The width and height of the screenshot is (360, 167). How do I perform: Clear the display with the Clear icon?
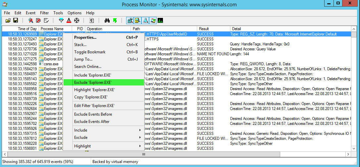46,21
